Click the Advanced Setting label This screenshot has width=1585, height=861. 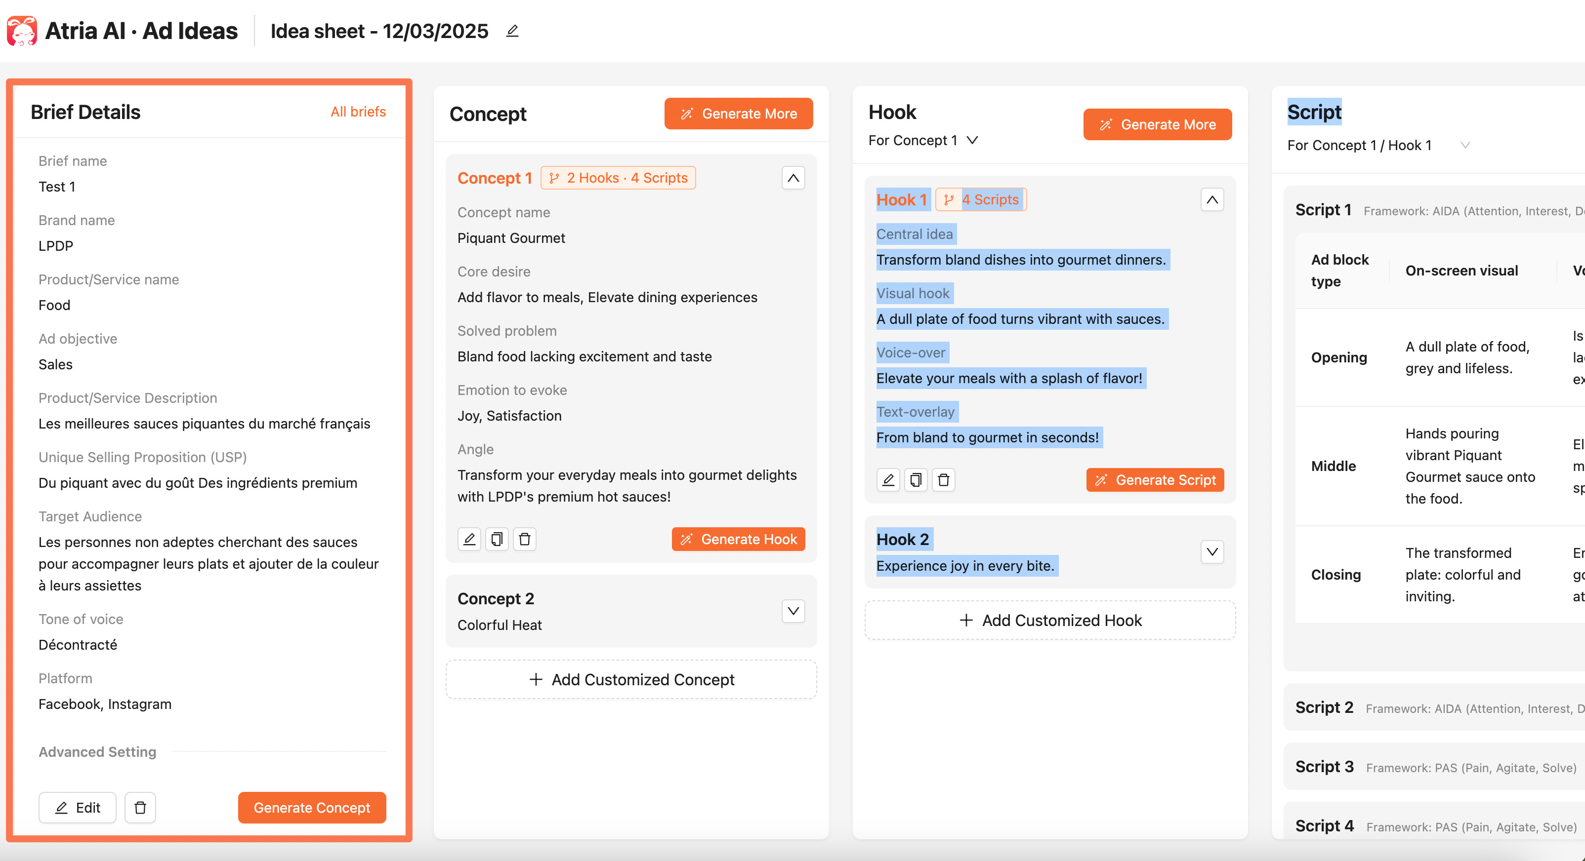point(97,751)
